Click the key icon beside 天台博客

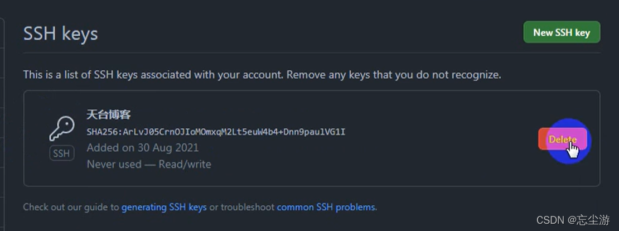coord(61,129)
